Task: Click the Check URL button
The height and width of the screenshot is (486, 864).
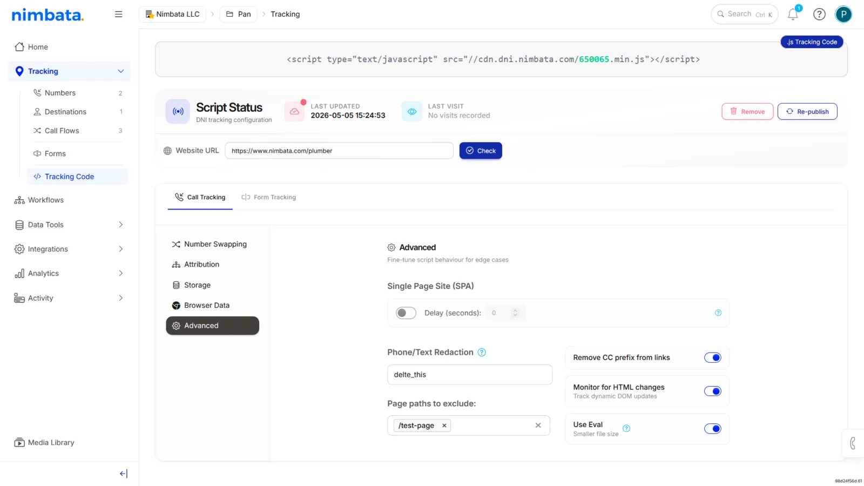Action: pyautogui.click(x=481, y=151)
